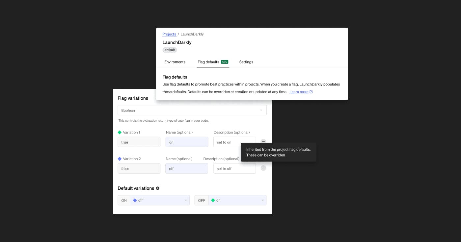This screenshot has width=461, height=242.
Task: Expand the OFF default variation dropdown
Action: point(237,200)
